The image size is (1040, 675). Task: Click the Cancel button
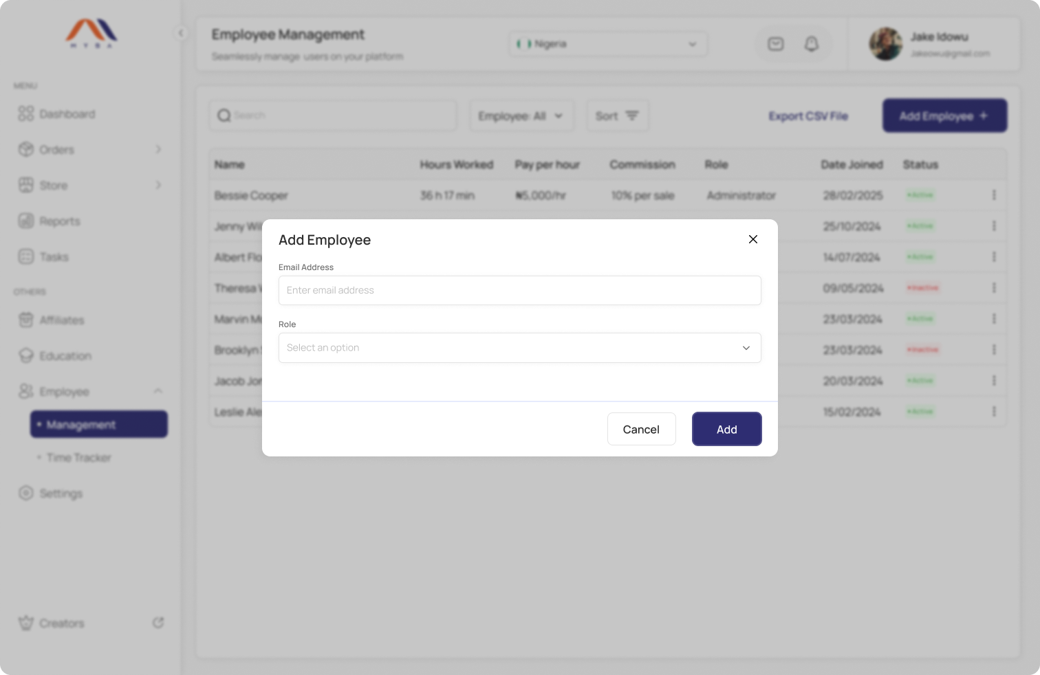[x=641, y=429]
